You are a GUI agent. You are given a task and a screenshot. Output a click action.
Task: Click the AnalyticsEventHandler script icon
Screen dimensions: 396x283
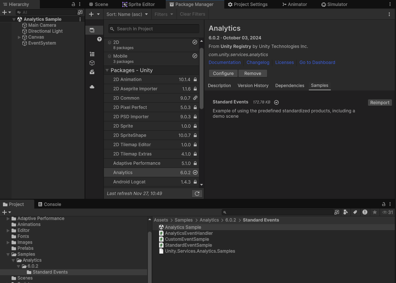point(161,233)
